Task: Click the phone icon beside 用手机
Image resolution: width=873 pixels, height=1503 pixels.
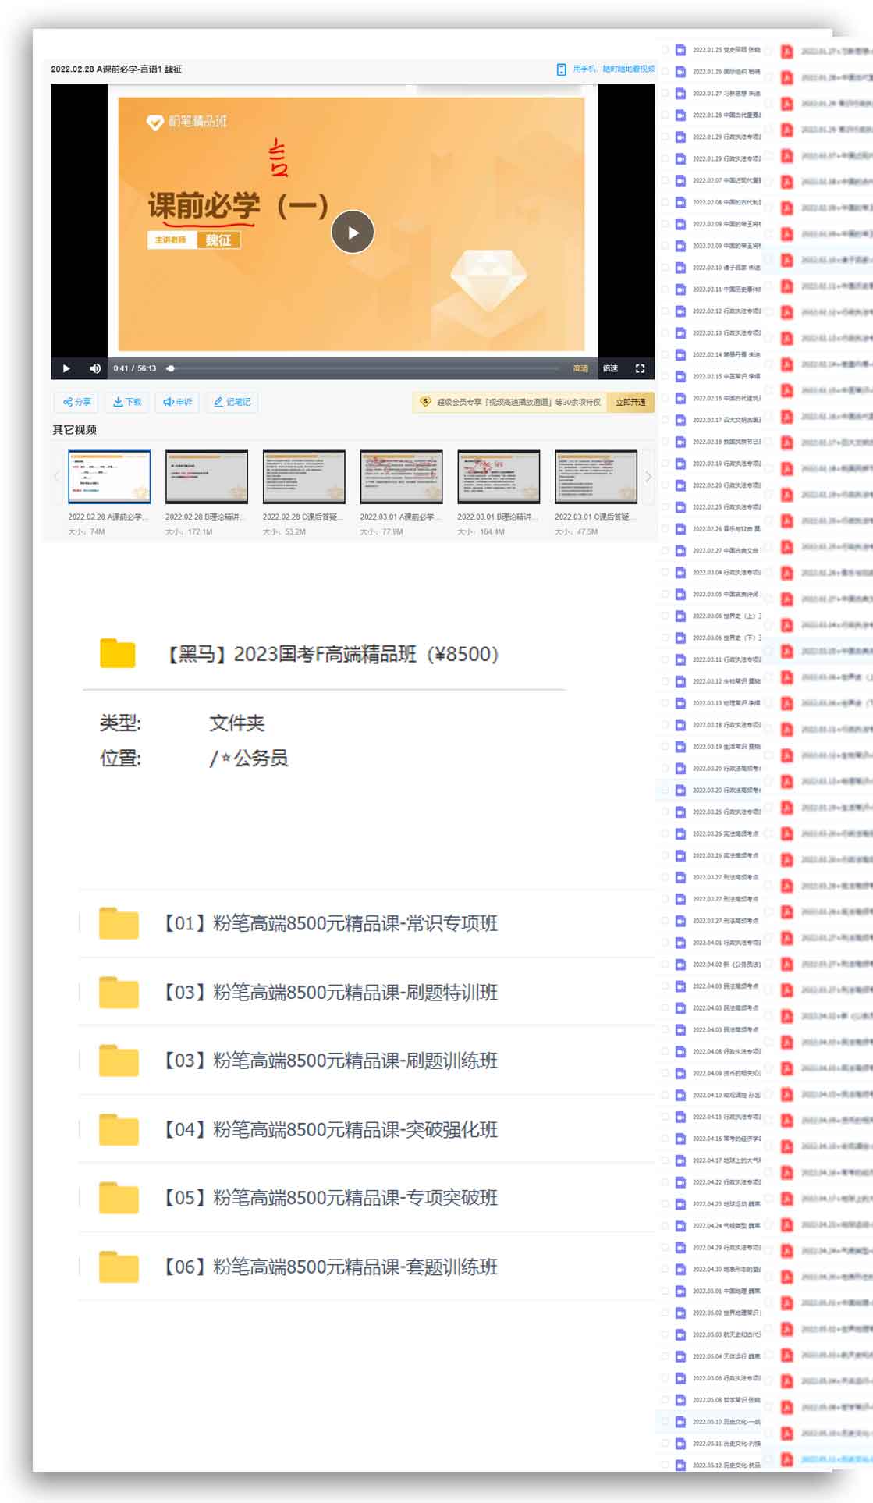Action: tap(561, 69)
